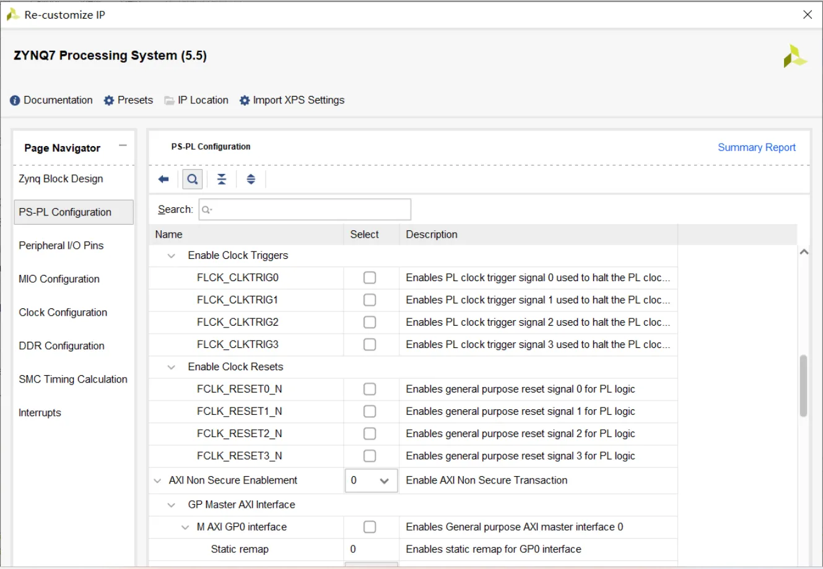Viewport: 823px width, 569px height.
Task: Open SMC Timing Calculation page
Action: pyautogui.click(x=73, y=380)
